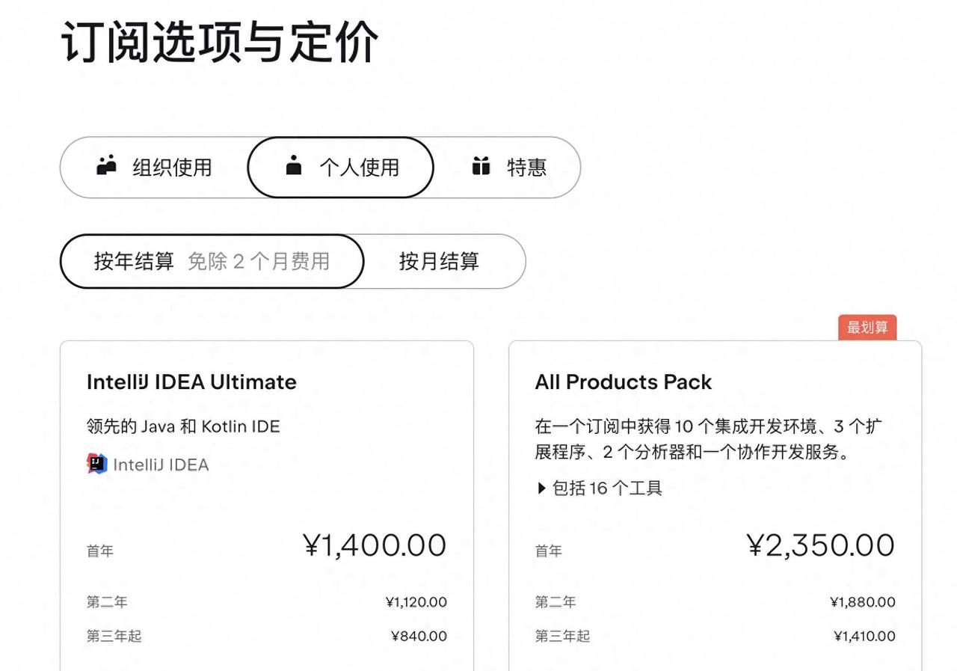Viewport: 957px width, 671px height.
Task: Click the disclosure triangle before 包括 16 个工具
Action: pos(540,488)
